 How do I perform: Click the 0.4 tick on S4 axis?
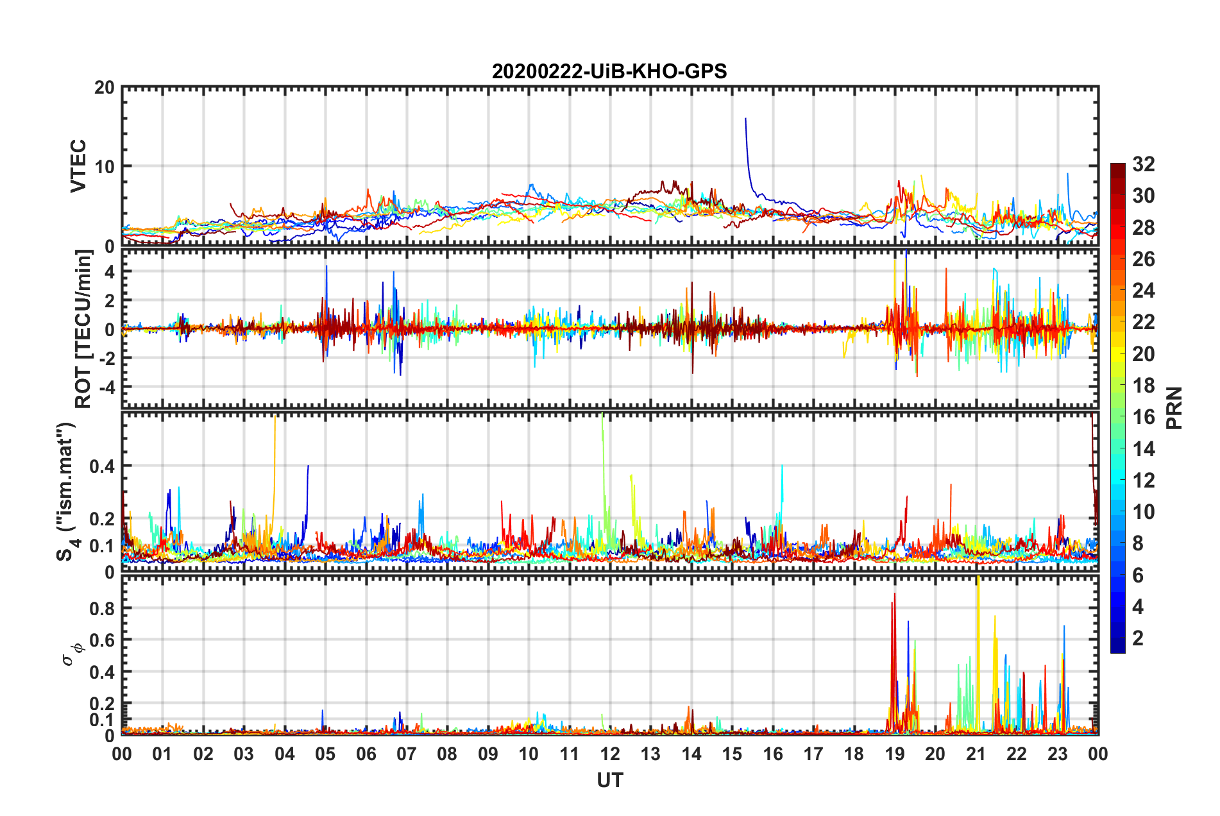pyautogui.click(x=101, y=466)
